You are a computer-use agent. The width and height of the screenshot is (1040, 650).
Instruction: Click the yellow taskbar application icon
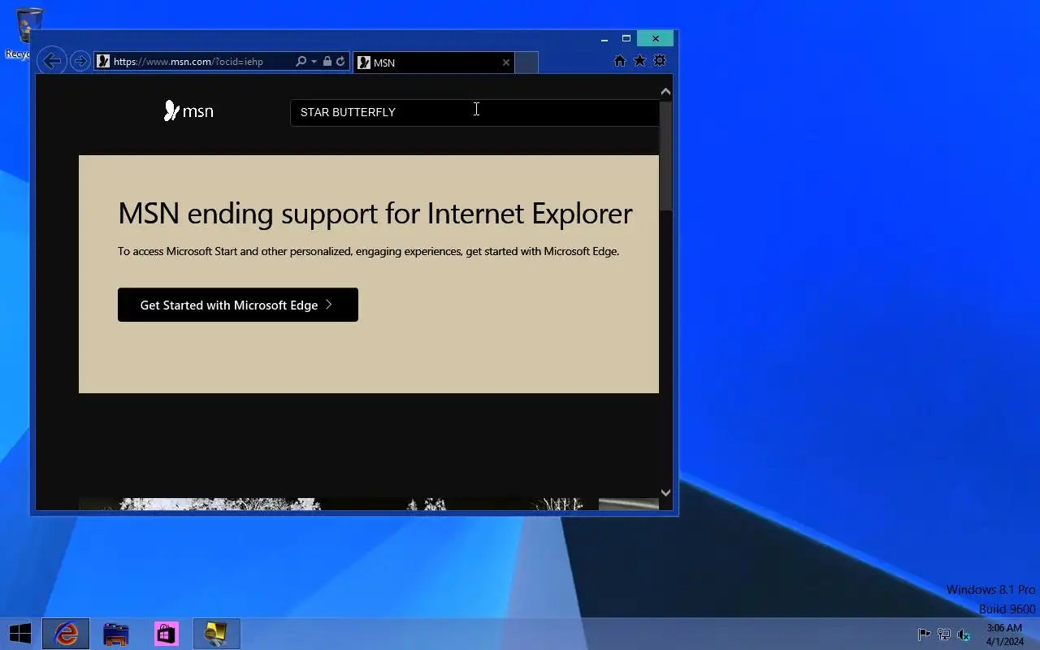[216, 634]
